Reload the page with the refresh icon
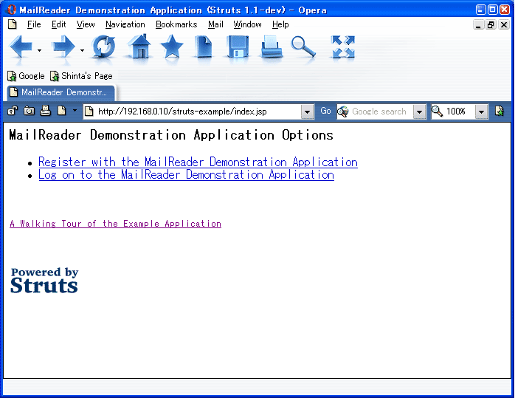 point(103,47)
